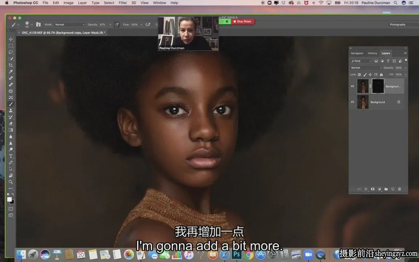This screenshot has height=262, width=419.
Task: Click the Photoshop icon in the Dock
Action: pyautogui.click(x=236, y=254)
